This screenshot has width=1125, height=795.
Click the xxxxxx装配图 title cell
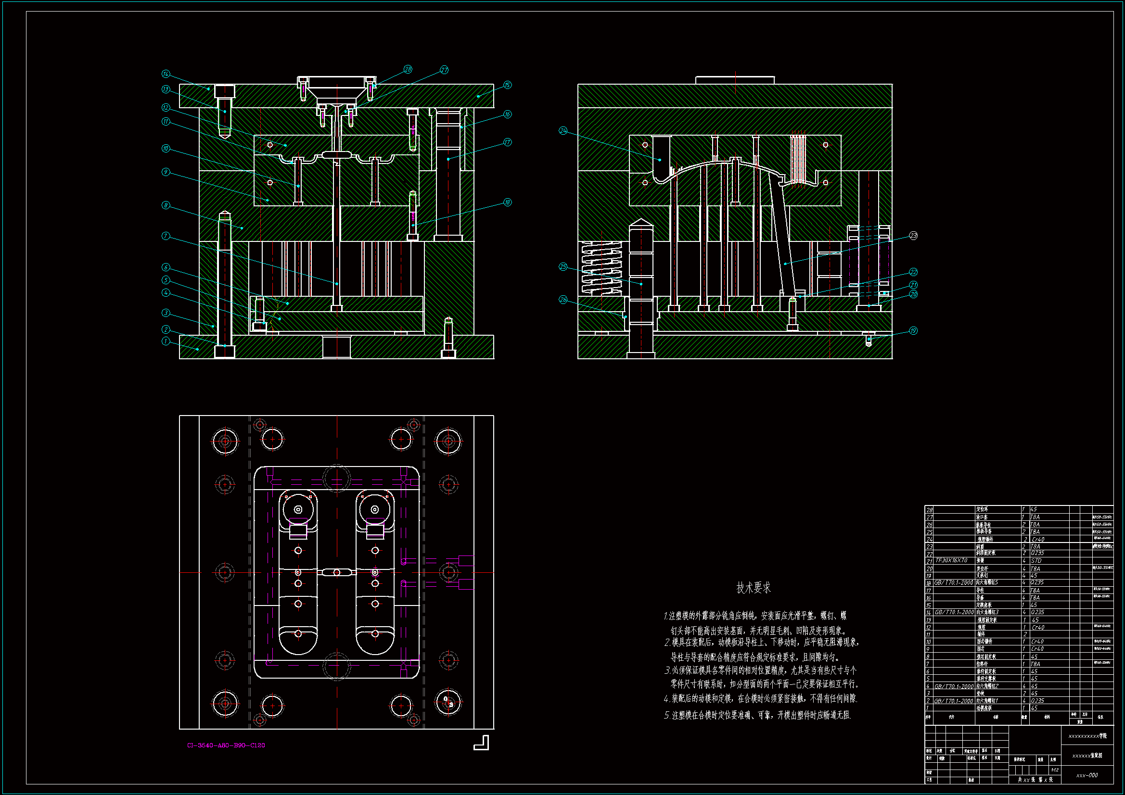(x=1087, y=756)
